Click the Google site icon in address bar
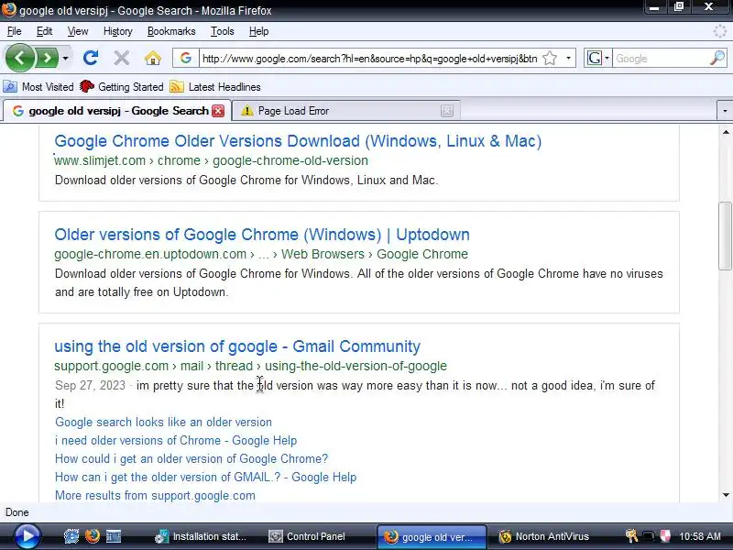The width and height of the screenshot is (733, 550). (x=186, y=58)
